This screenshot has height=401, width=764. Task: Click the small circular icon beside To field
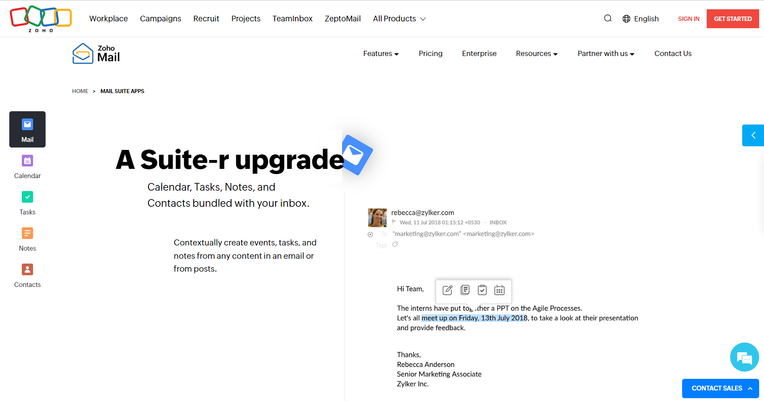(x=370, y=235)
